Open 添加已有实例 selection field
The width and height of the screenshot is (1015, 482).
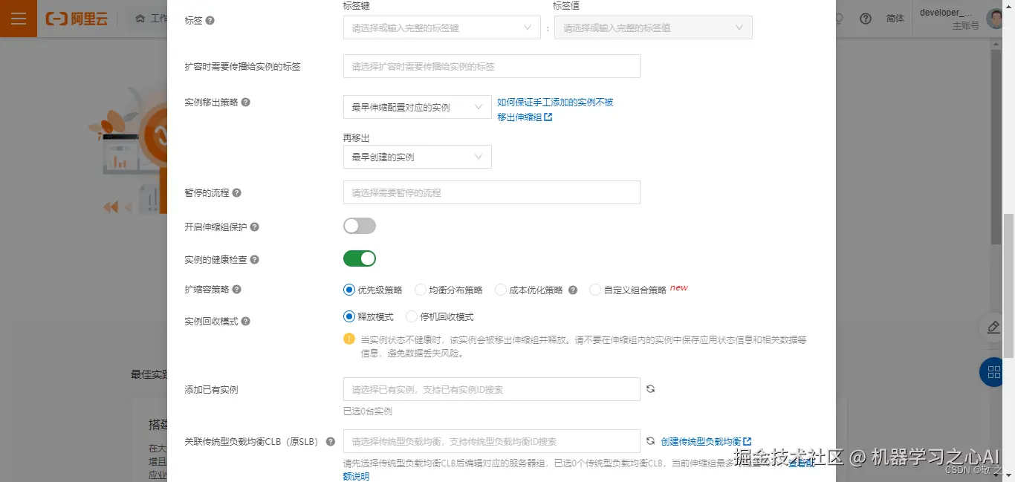(x=492, y=389)
